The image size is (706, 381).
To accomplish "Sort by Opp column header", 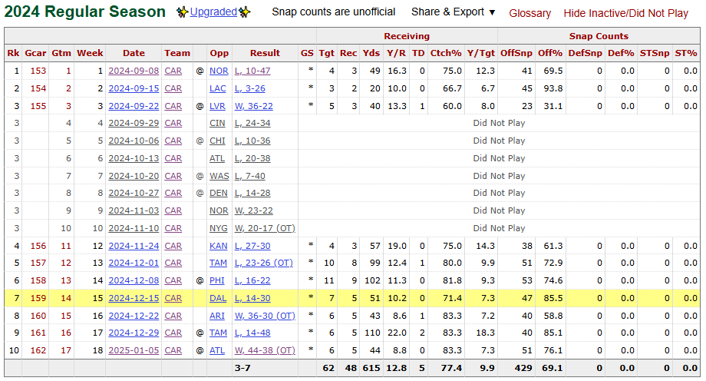I will click(219, 53).
